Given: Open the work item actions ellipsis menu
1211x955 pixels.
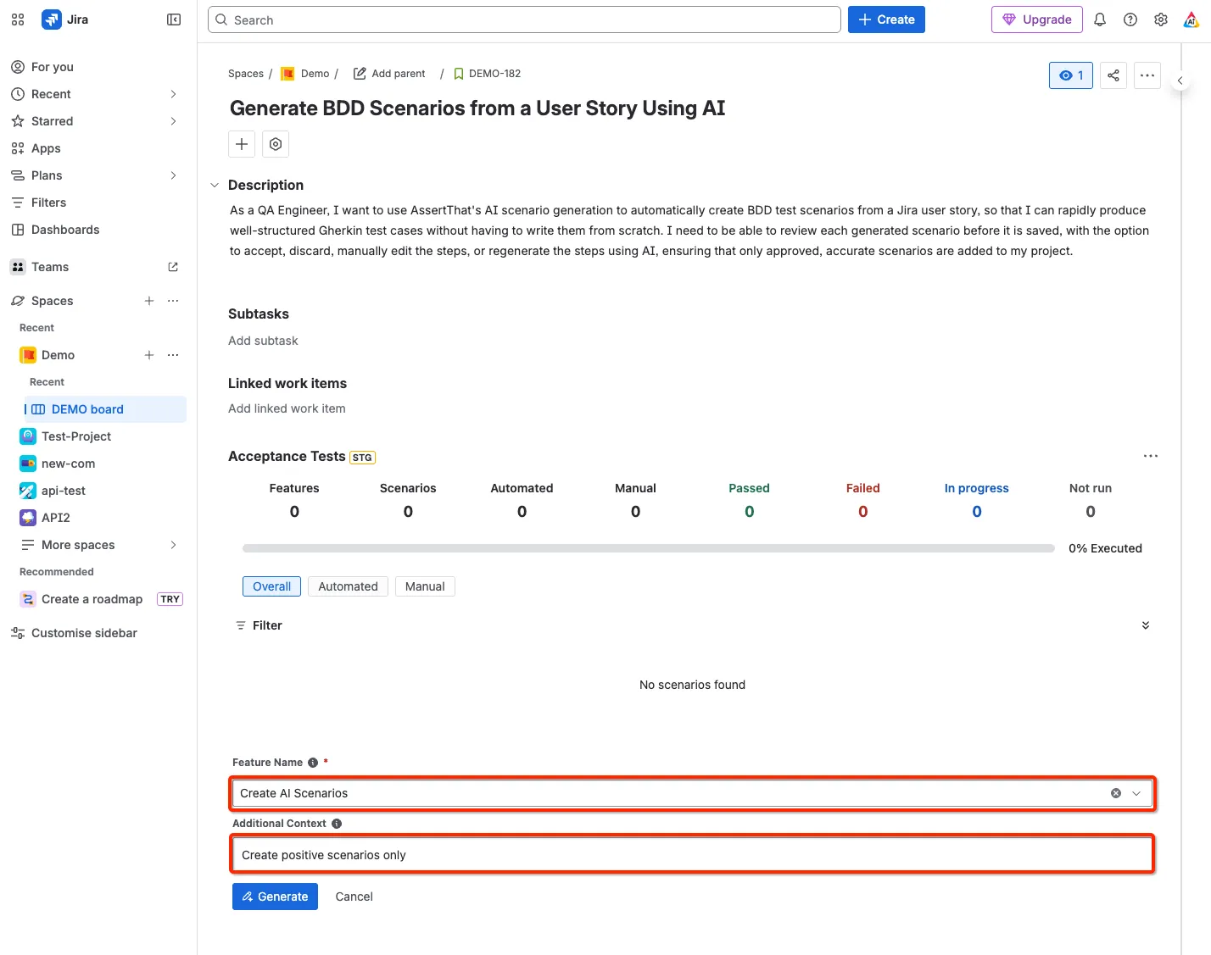Looking at the screenshot, I should (1147, 75).
